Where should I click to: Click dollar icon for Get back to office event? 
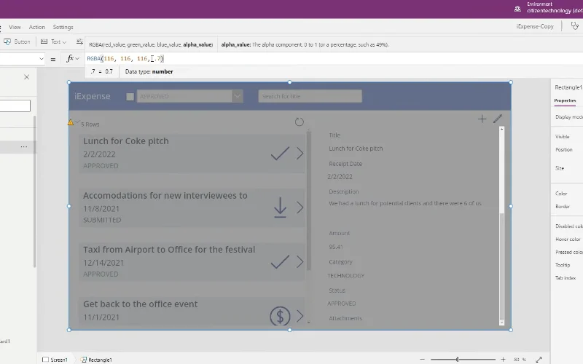pyautogui.click(x=280, y=316)
